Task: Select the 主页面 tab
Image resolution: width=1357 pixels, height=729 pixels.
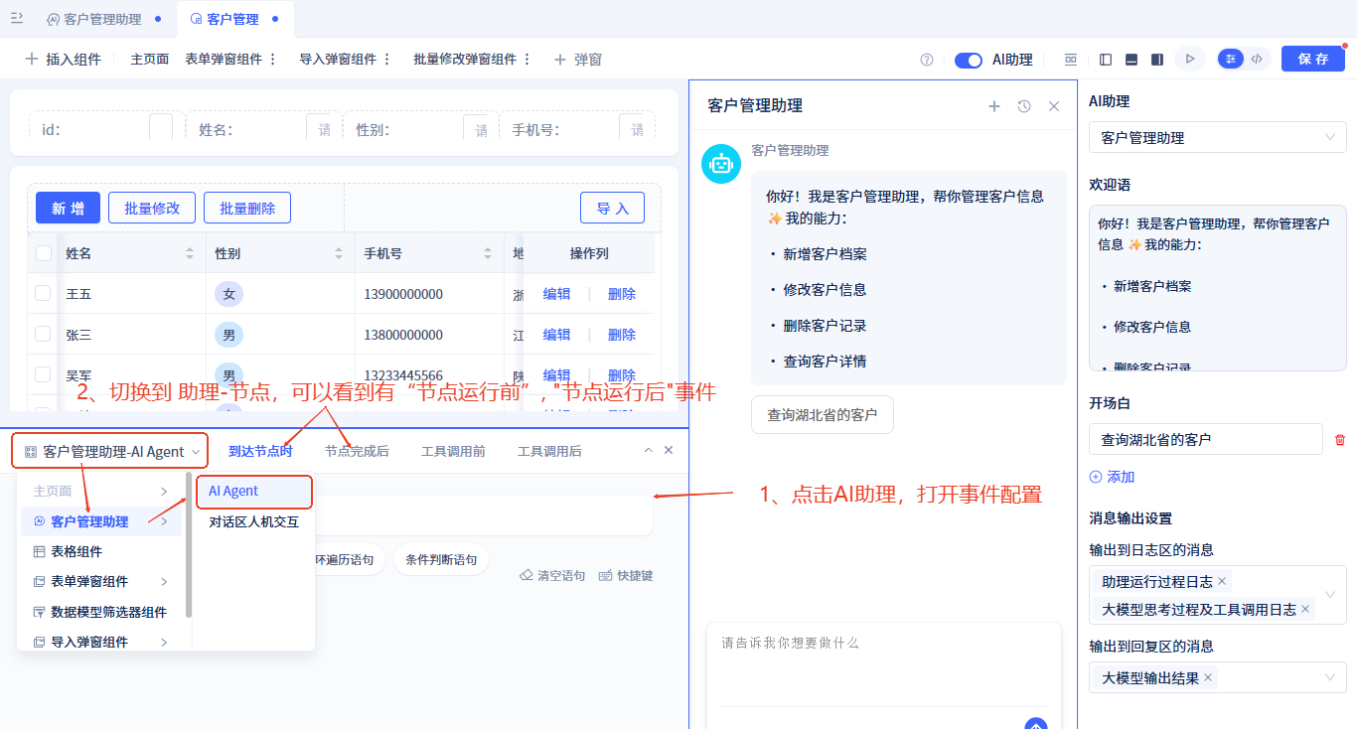Action: click(x=150, y=60)
